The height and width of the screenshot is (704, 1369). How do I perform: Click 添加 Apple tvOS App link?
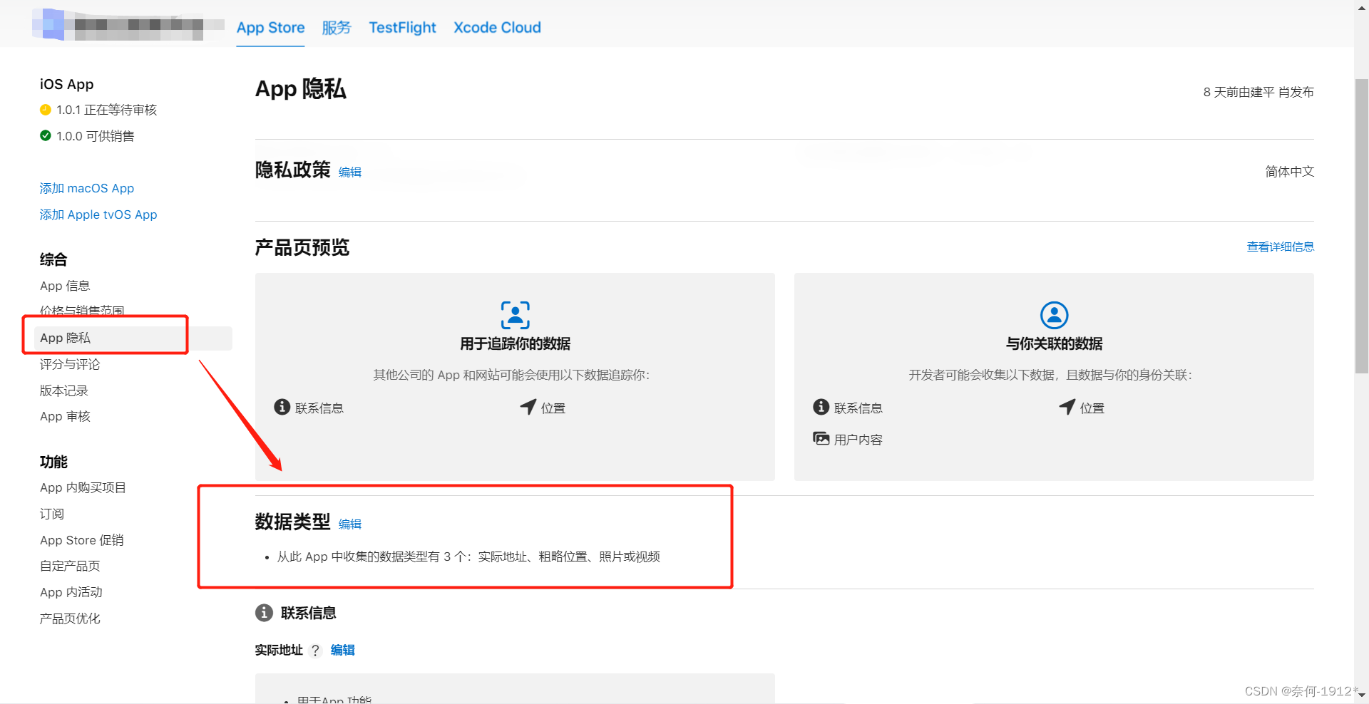[98, 214]
